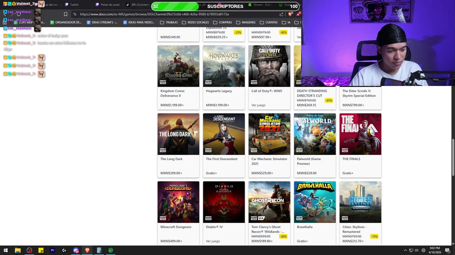
Task: Open the Hogwarts Legacy cover art
Action: pyautogui.click(x=224, y=66)
